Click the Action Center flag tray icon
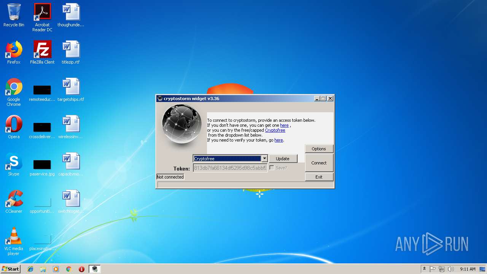 pyautogui.click(x=433, y=269)
